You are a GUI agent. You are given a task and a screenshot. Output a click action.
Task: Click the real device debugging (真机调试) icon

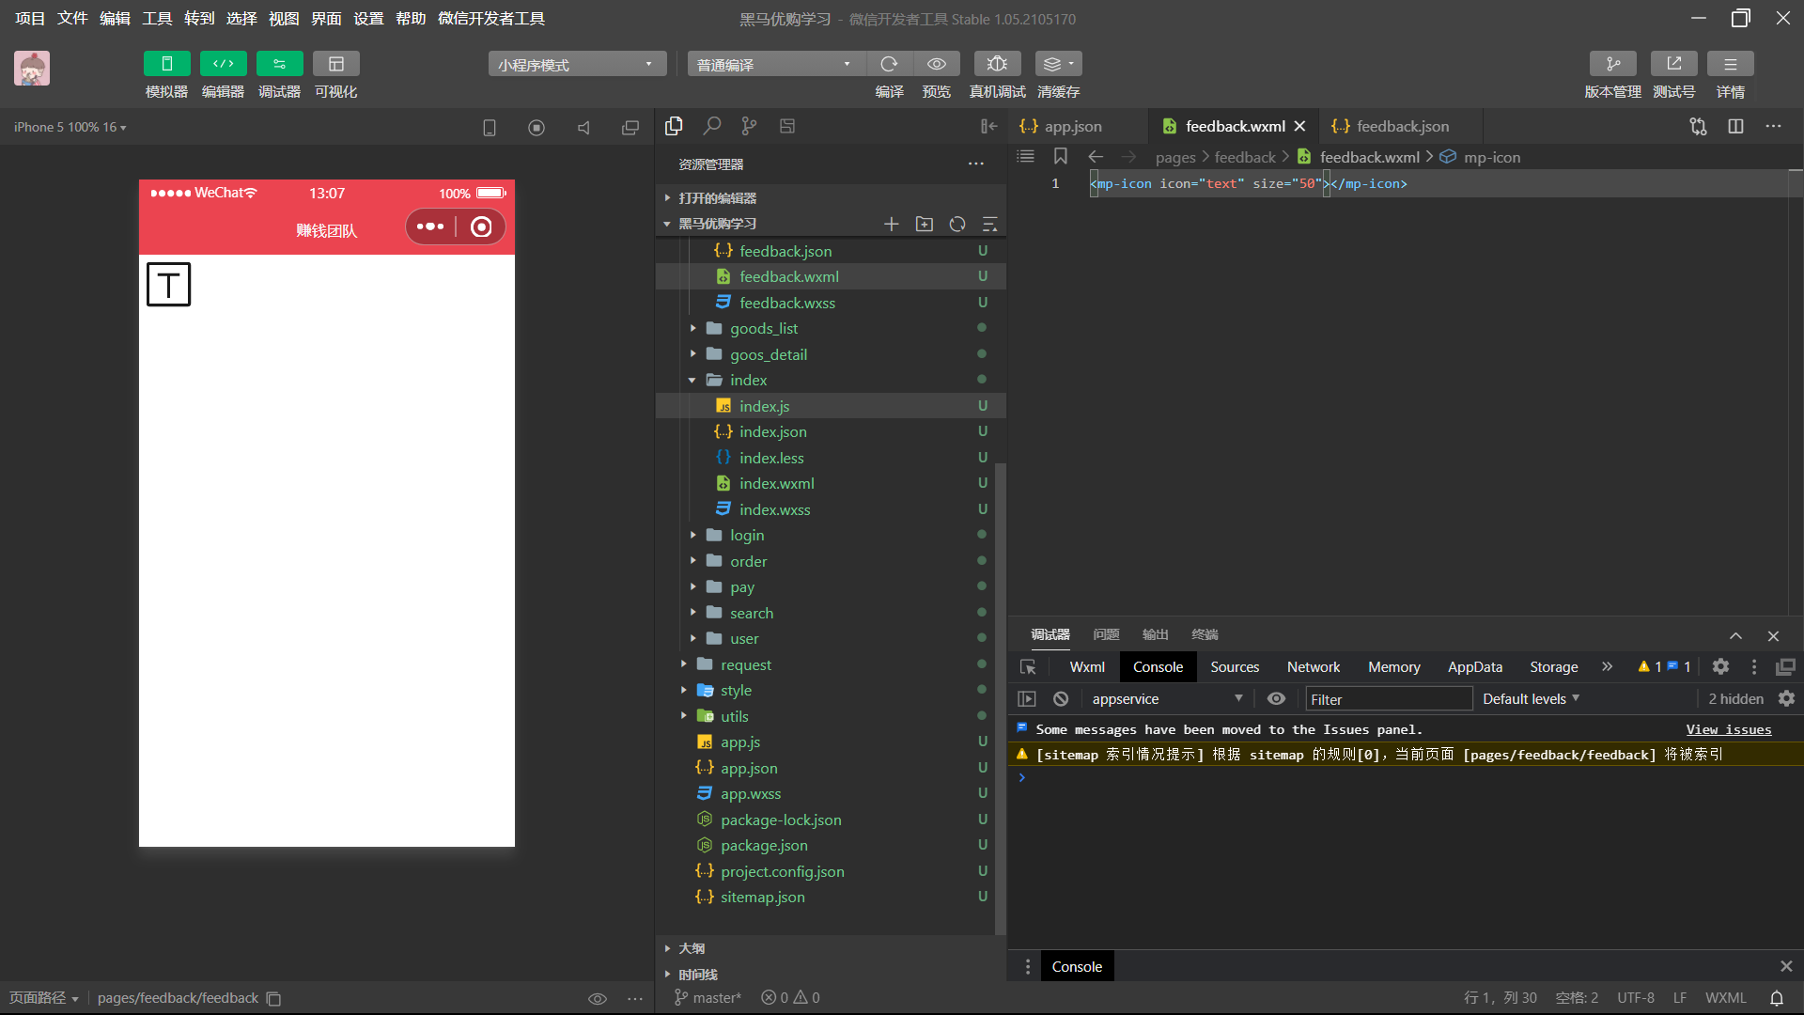[997, 64]
